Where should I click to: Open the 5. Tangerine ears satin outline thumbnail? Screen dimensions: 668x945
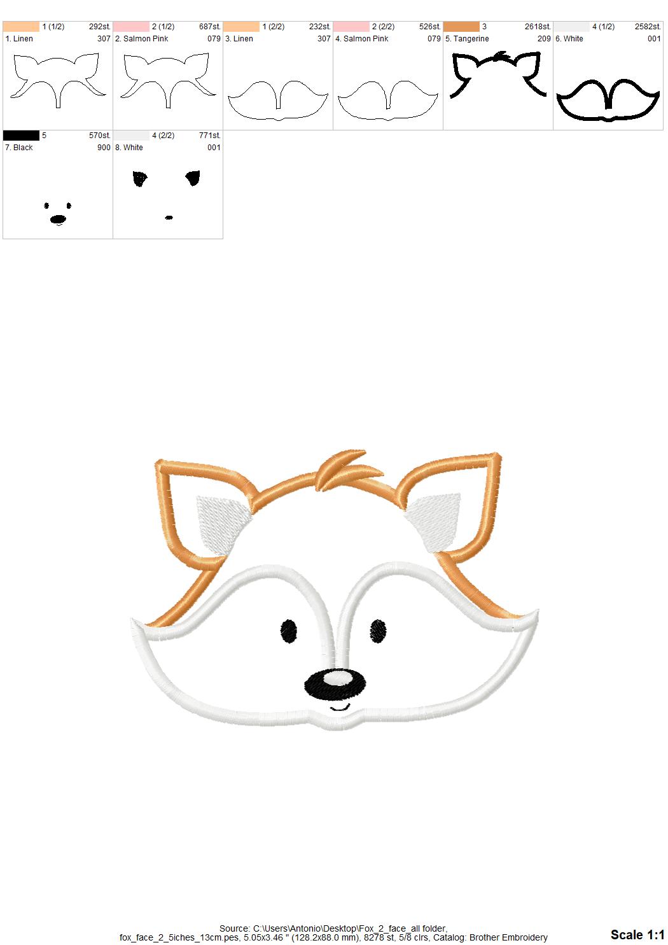(x=498, y=74)
